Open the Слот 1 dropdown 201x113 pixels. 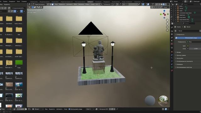pyautogui.click(x=90, y=109)
